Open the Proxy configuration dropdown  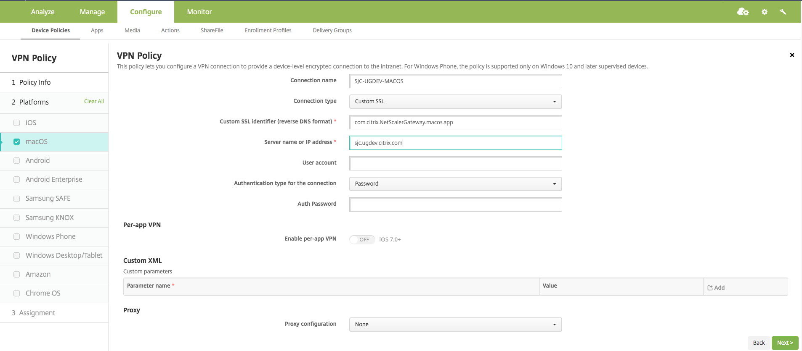[x=455, y=325]
